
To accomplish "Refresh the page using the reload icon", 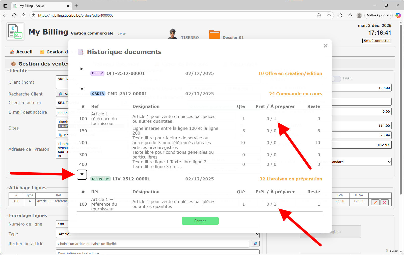I will coord(14,15).
